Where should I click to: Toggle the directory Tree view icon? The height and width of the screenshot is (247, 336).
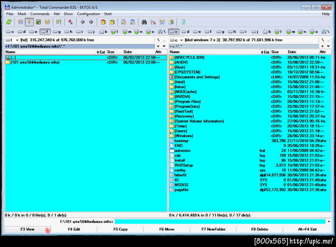[48, 22]
